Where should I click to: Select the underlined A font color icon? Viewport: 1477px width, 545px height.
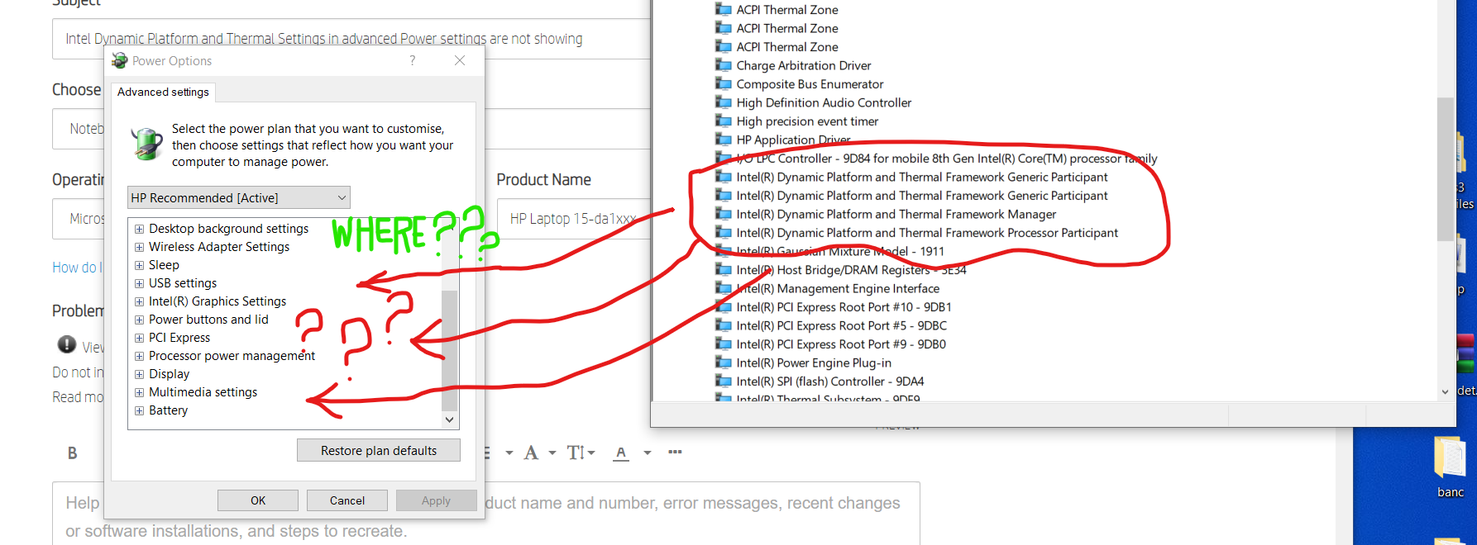621,453
